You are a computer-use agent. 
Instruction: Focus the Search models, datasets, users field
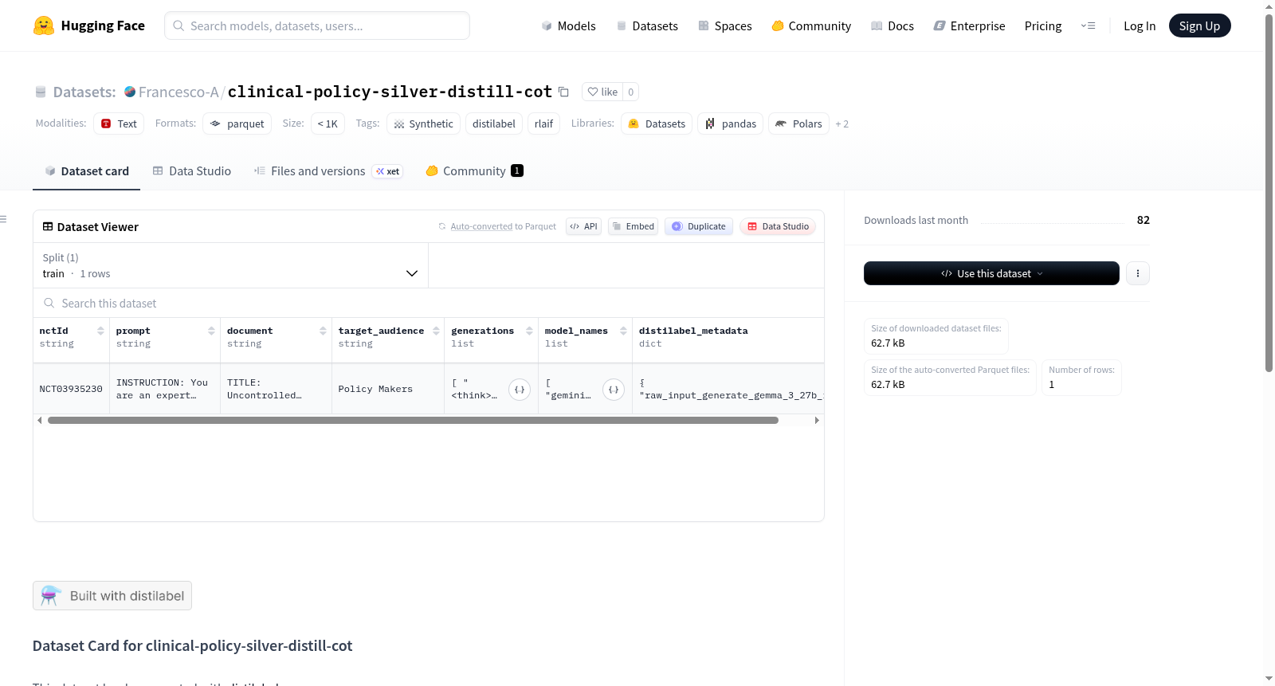pyautogui.click(x=317, y=25)
